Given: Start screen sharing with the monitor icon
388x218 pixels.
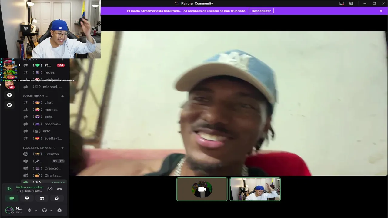Looking at the screenshot, I should [x=27, y=198].
